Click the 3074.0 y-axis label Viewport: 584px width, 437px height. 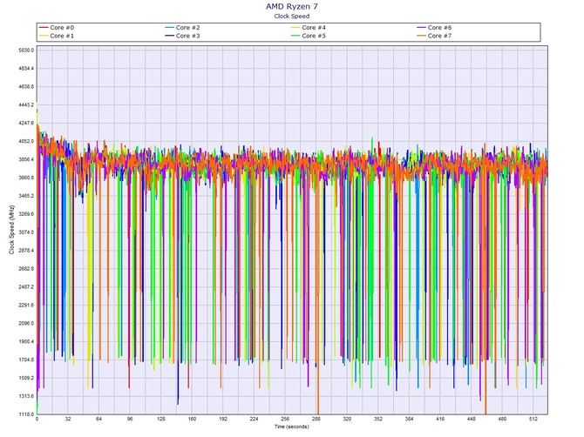[x=26, y=232]
